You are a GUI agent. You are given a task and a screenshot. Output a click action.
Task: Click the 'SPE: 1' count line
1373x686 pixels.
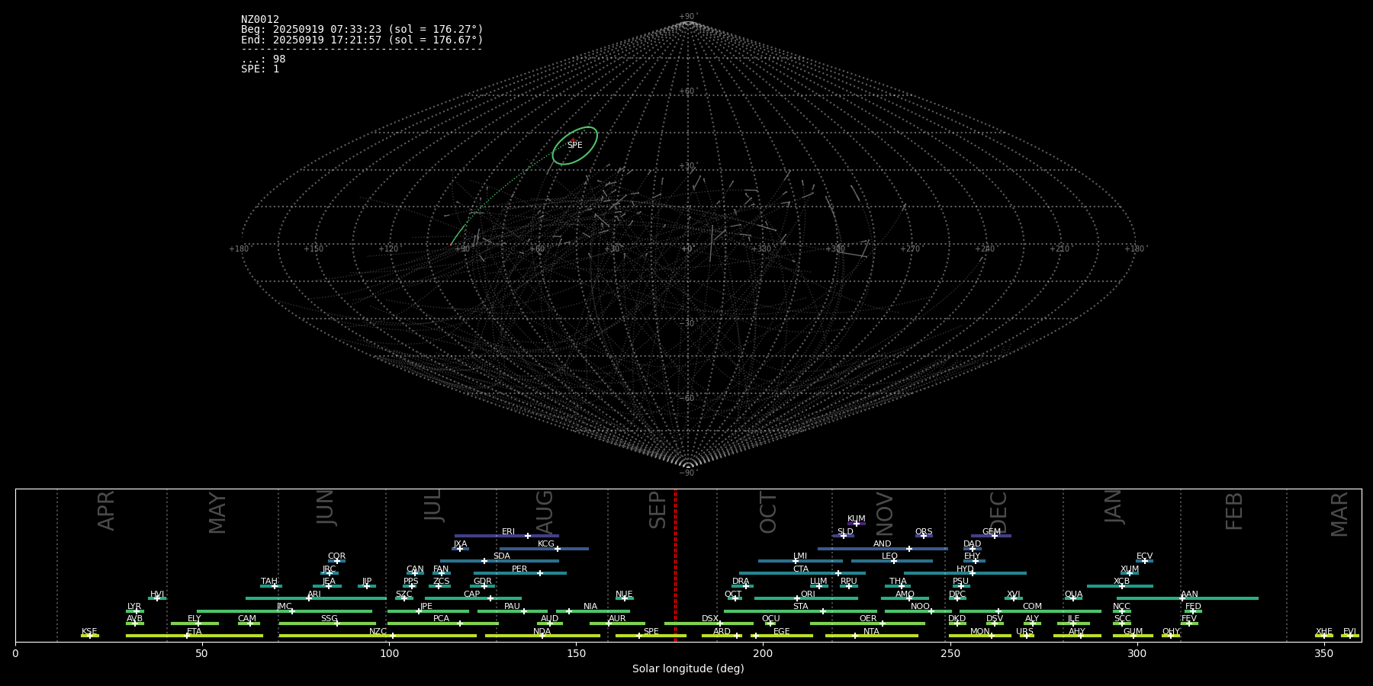click(x=260, y=69)
